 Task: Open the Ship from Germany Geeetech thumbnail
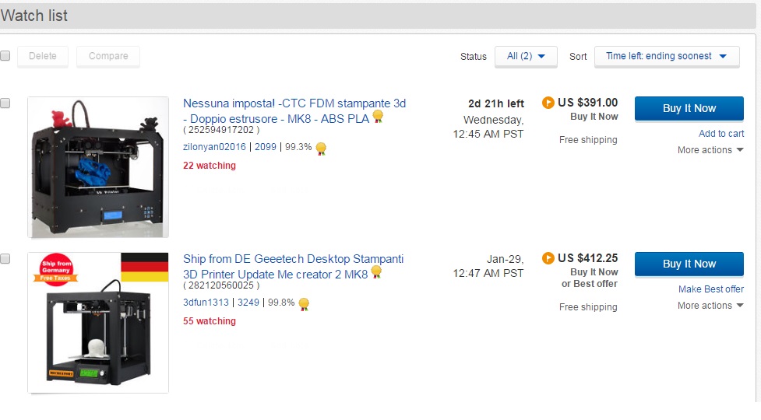98,323
